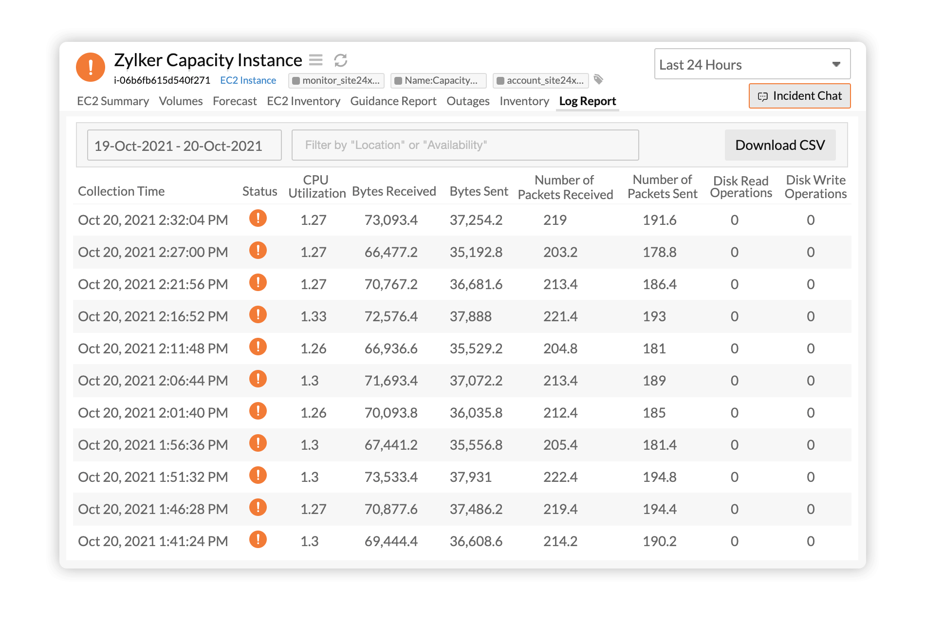The image size is (925, 624).
Task: Click status icon on the 1:41:24 PM row
Action: pos(258,540)
